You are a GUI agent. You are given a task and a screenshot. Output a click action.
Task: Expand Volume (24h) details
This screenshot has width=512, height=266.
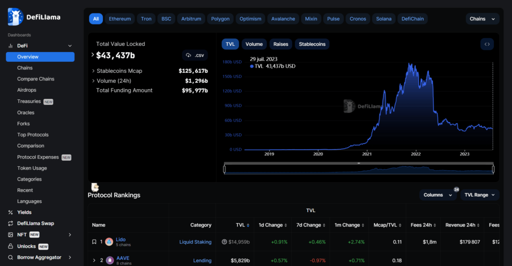pos(93,81)
